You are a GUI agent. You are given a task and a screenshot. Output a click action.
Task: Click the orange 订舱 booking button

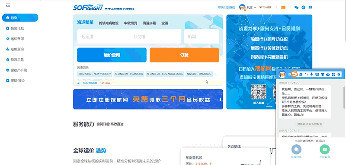click(184, 55)
